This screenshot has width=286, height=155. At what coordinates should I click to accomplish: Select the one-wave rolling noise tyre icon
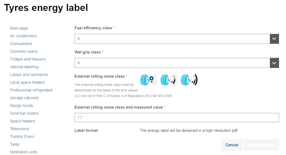pos(148,80)
